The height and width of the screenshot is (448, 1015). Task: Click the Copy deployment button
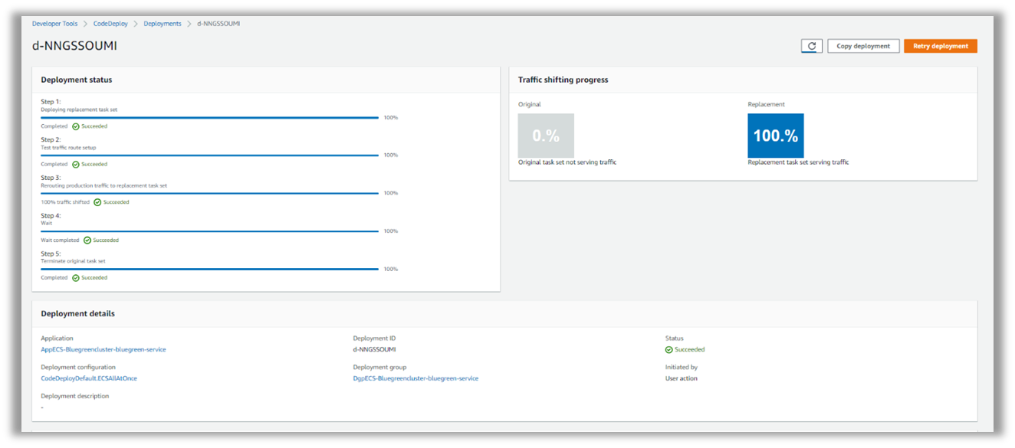(863, 45)
